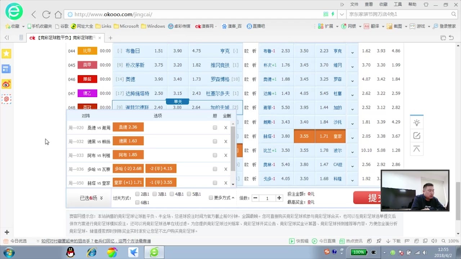461x259 pixels.
Task: Enable the 3串1 parlay checkbox
Action: (x=155, y=194)
